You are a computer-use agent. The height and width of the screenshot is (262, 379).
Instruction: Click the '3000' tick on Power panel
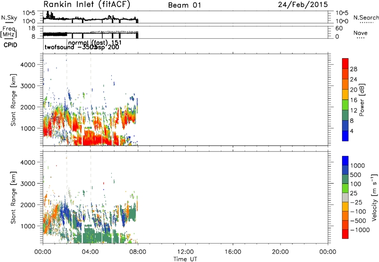click(27, 86)
